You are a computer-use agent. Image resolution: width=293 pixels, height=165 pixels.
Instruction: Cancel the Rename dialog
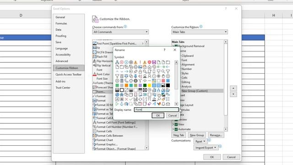coord(172,115)
